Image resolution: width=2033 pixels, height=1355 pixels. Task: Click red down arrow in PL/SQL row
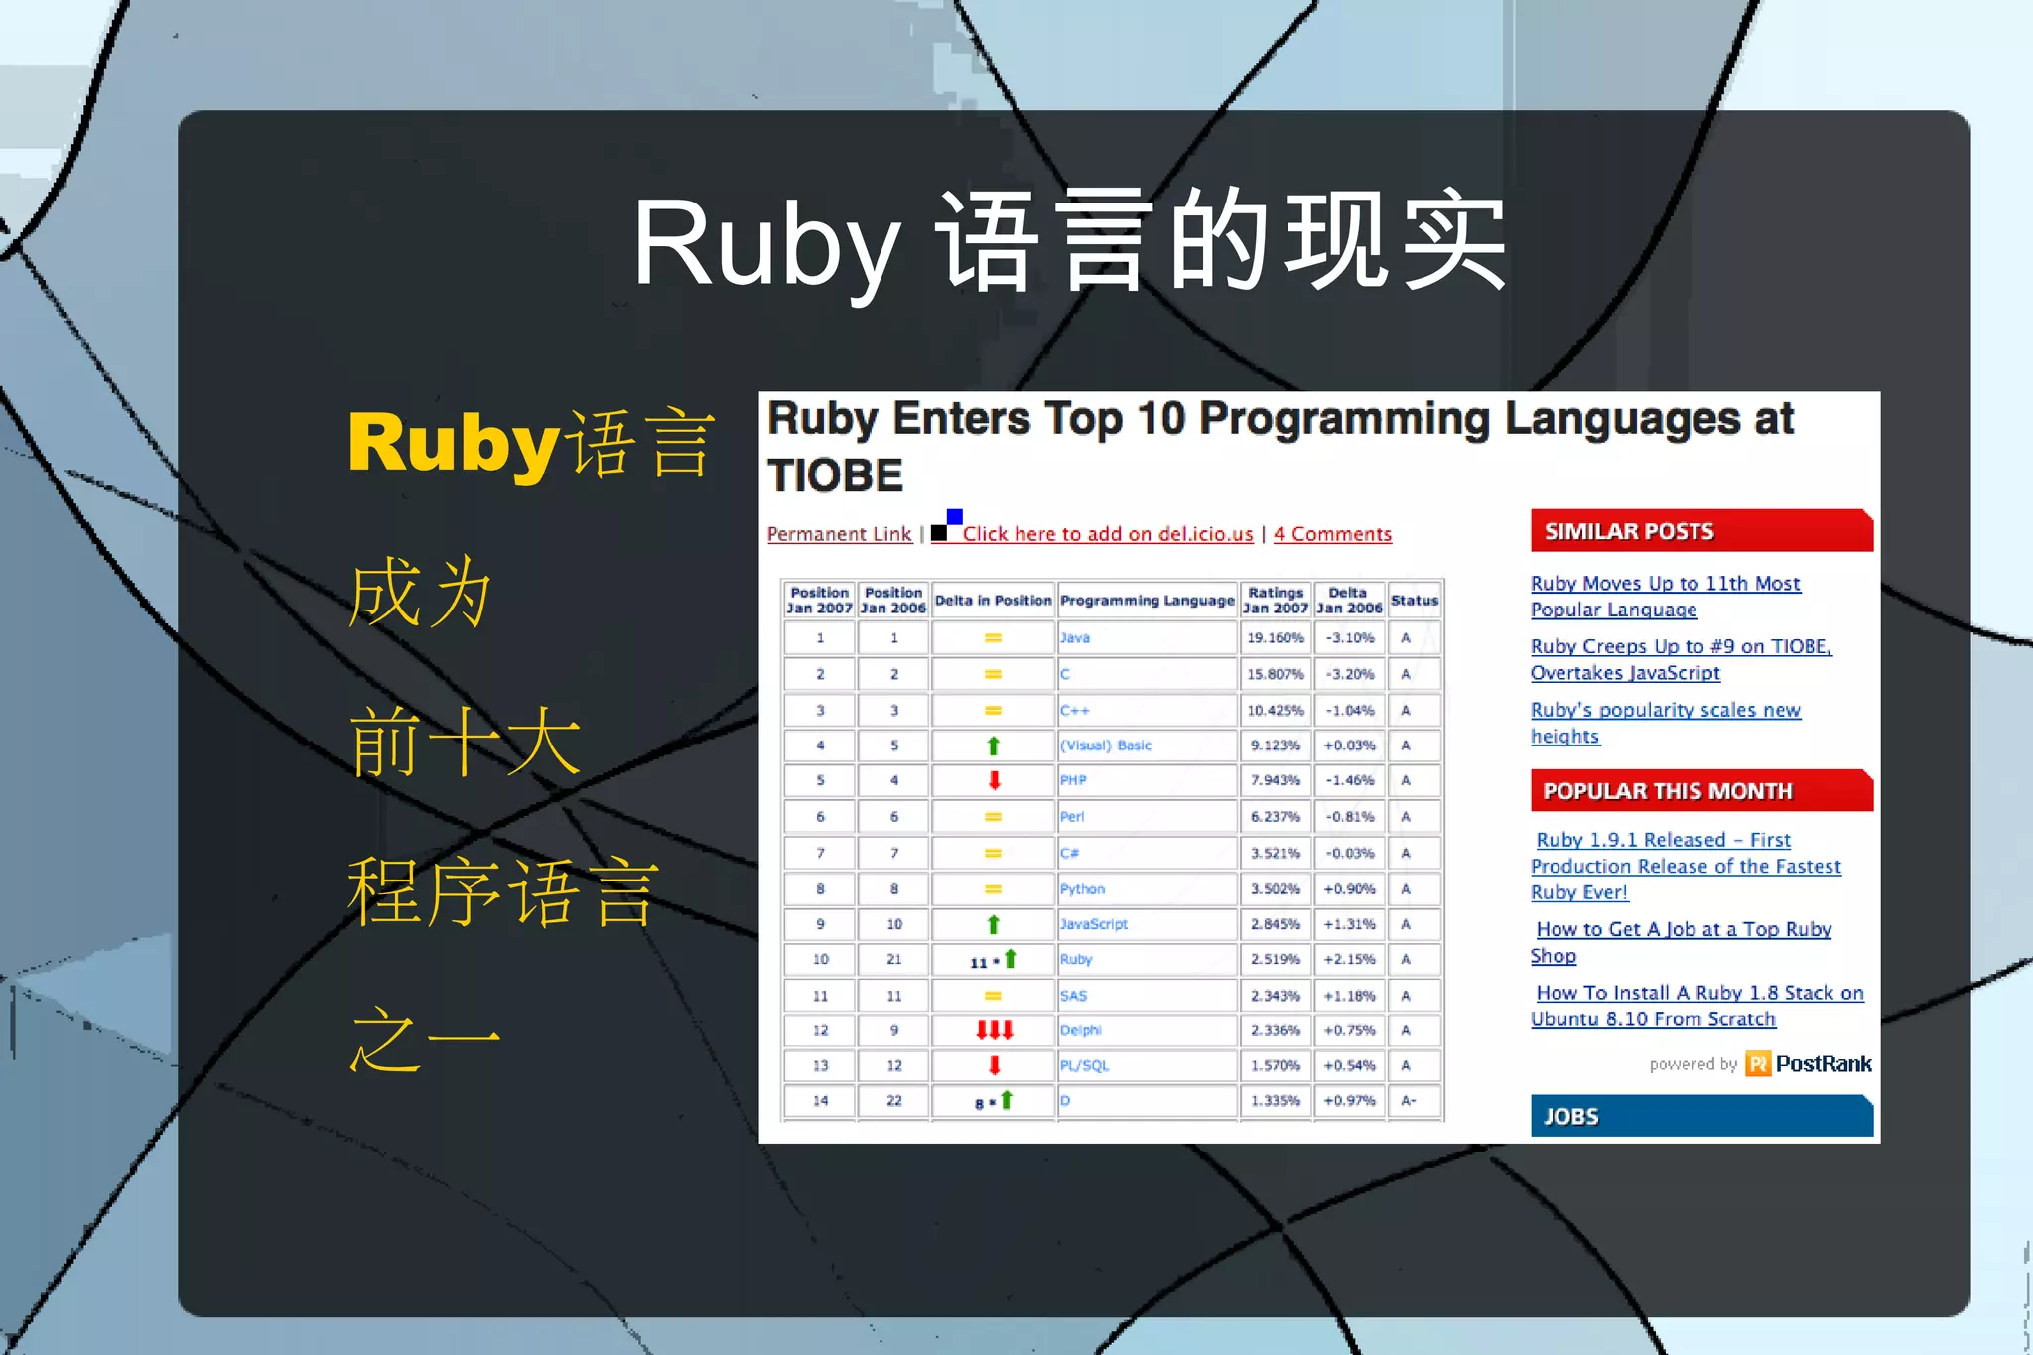click(994, 1065)
